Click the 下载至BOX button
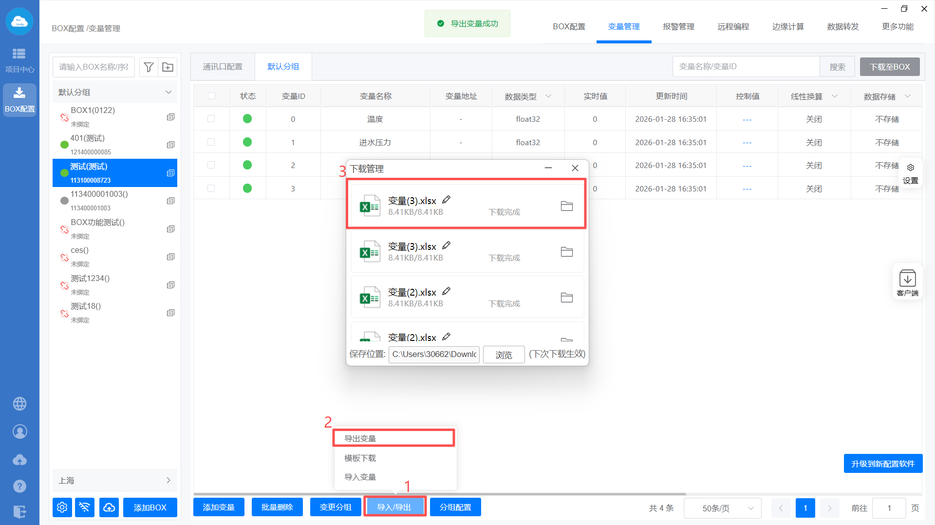Image resolution: width=935 pixels, height=525 pixels. (x=889, y=67)
